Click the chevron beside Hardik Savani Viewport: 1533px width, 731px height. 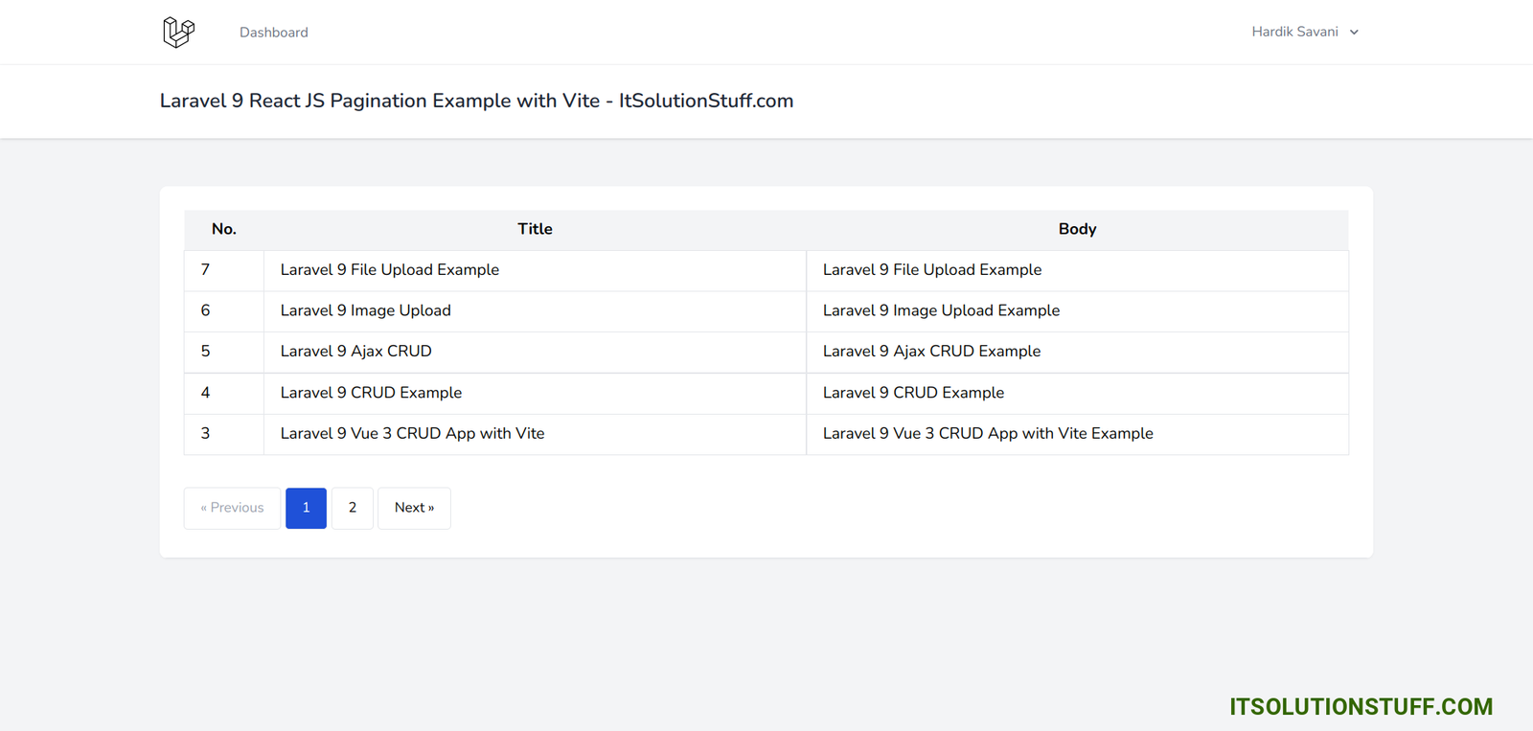pos(1354,33)
